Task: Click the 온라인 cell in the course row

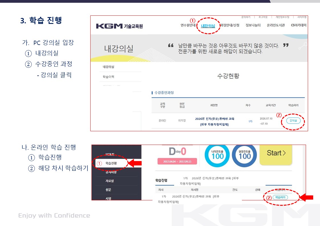Action: (x=162, y=120)
